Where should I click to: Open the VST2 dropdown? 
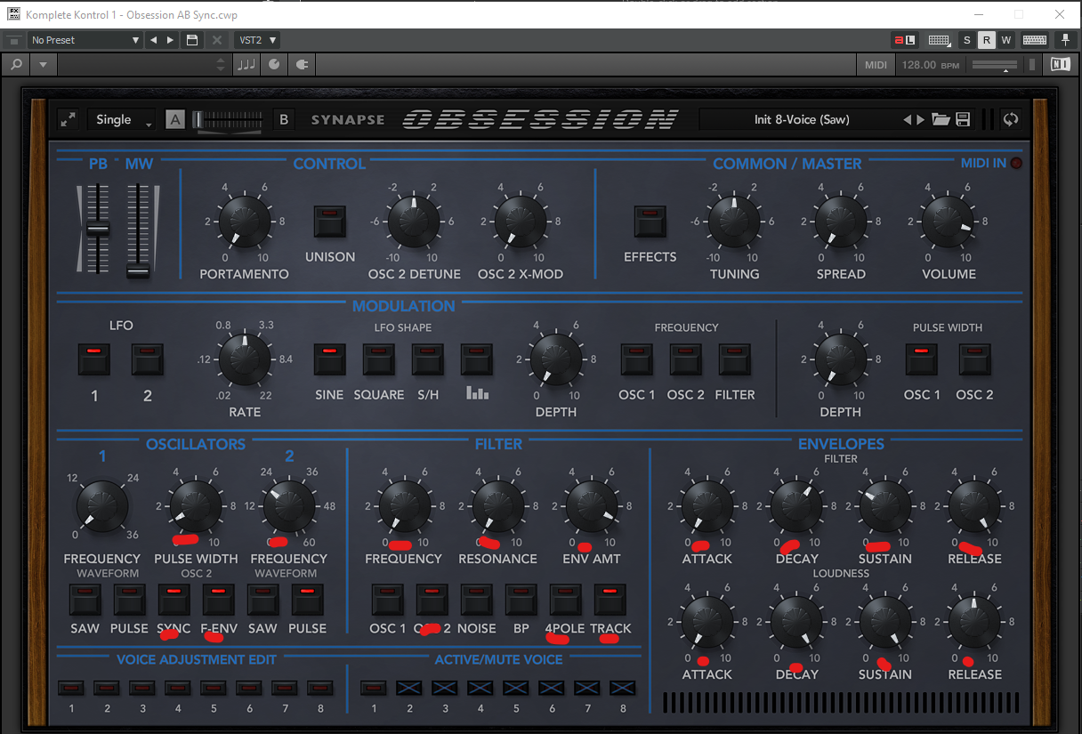click(x=257, y=40)
